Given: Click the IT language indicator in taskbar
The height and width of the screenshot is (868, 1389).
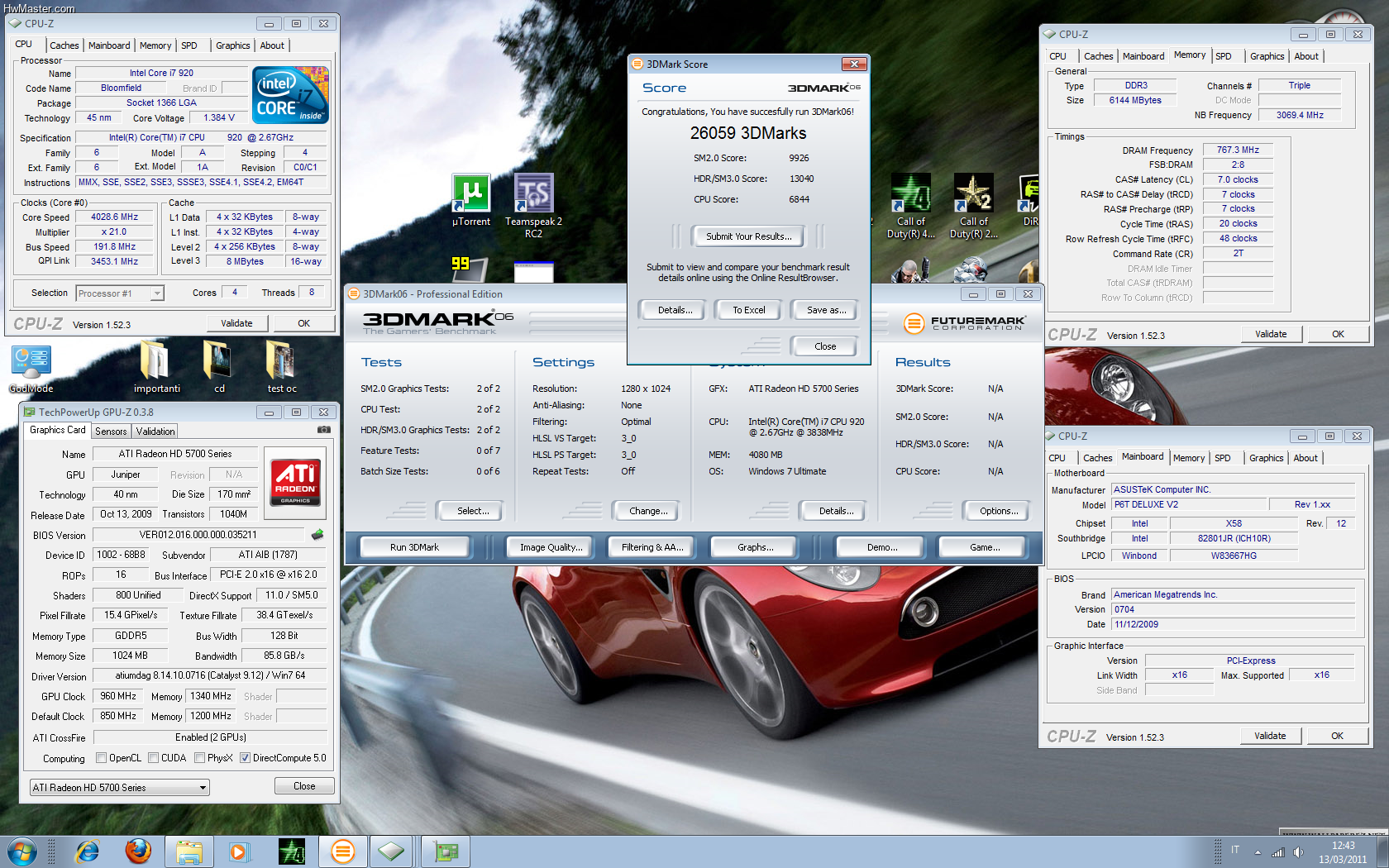Looking at the screenshot, I should click(1235, 850).
